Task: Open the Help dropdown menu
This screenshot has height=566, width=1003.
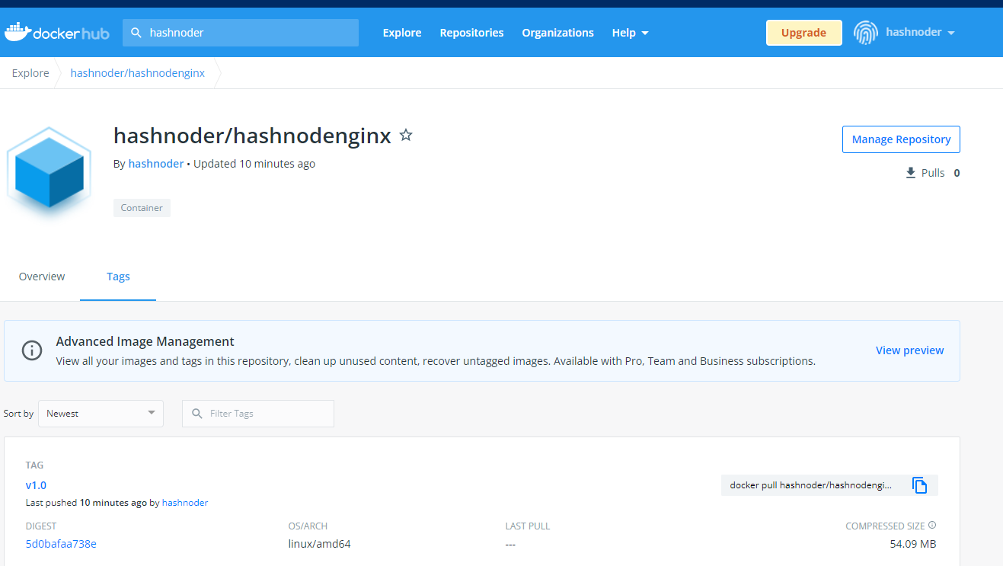Action: (631, 33)
